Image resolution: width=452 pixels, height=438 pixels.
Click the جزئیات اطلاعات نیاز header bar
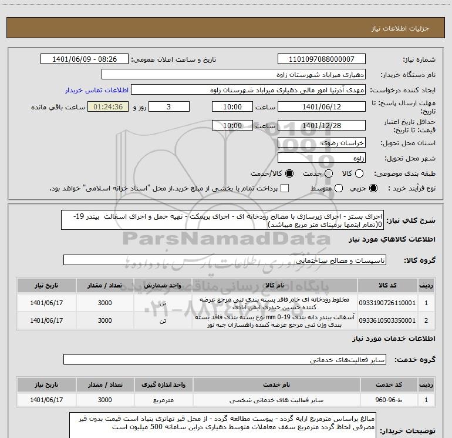click(x=226, y=28)
